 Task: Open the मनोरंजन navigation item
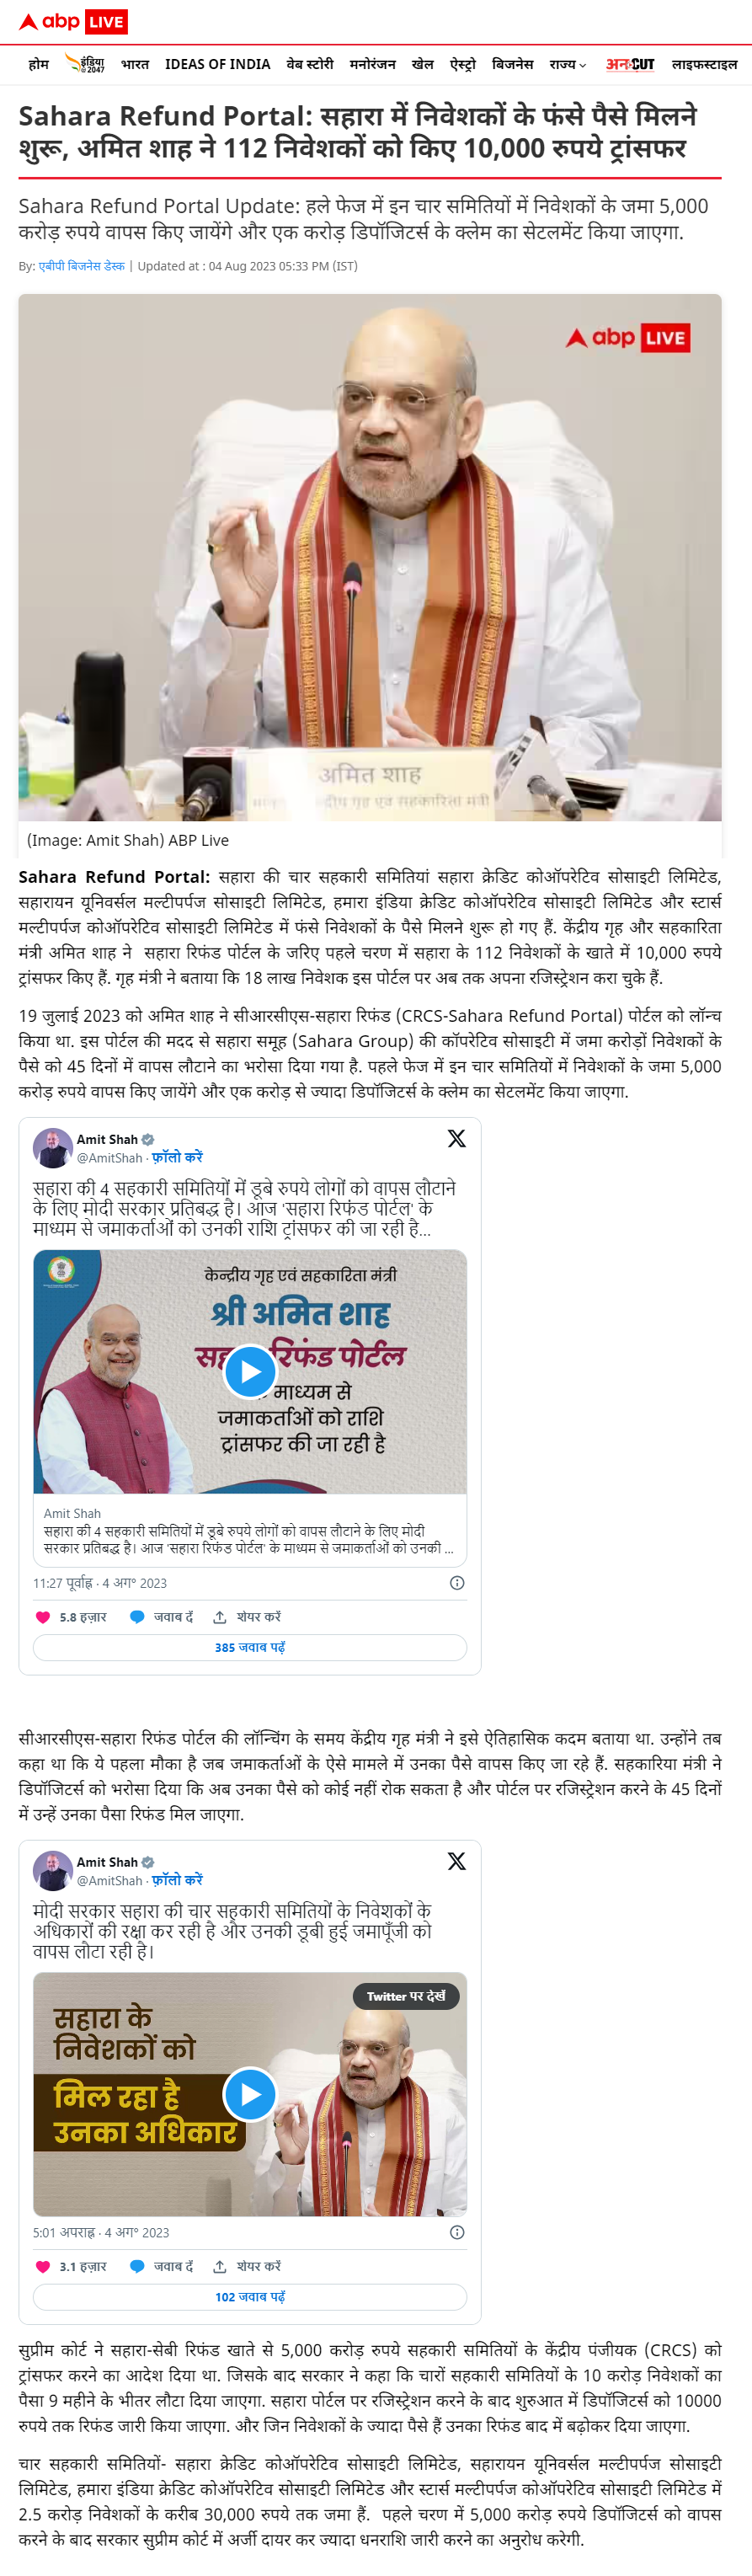pyautogui.click(x=372, y=64)
